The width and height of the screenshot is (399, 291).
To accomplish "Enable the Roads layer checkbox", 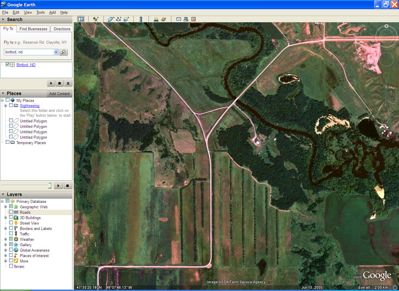I will [11, 212].
